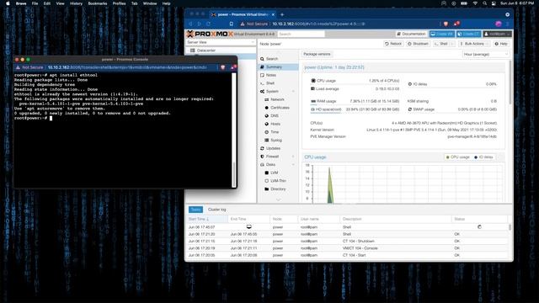
Task: Switch to the Cluster log tab
Action: tap(217, 210)
